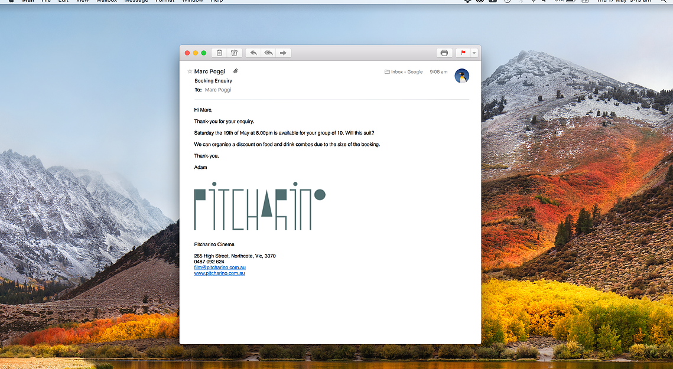Click the line about Saturday the 19th of May
Image resolution: width=673 pixels, height=369 pixels.
tap(284, 133)
